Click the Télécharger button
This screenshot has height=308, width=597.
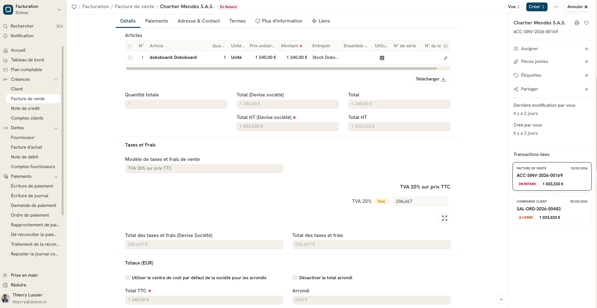coord(431,79)
